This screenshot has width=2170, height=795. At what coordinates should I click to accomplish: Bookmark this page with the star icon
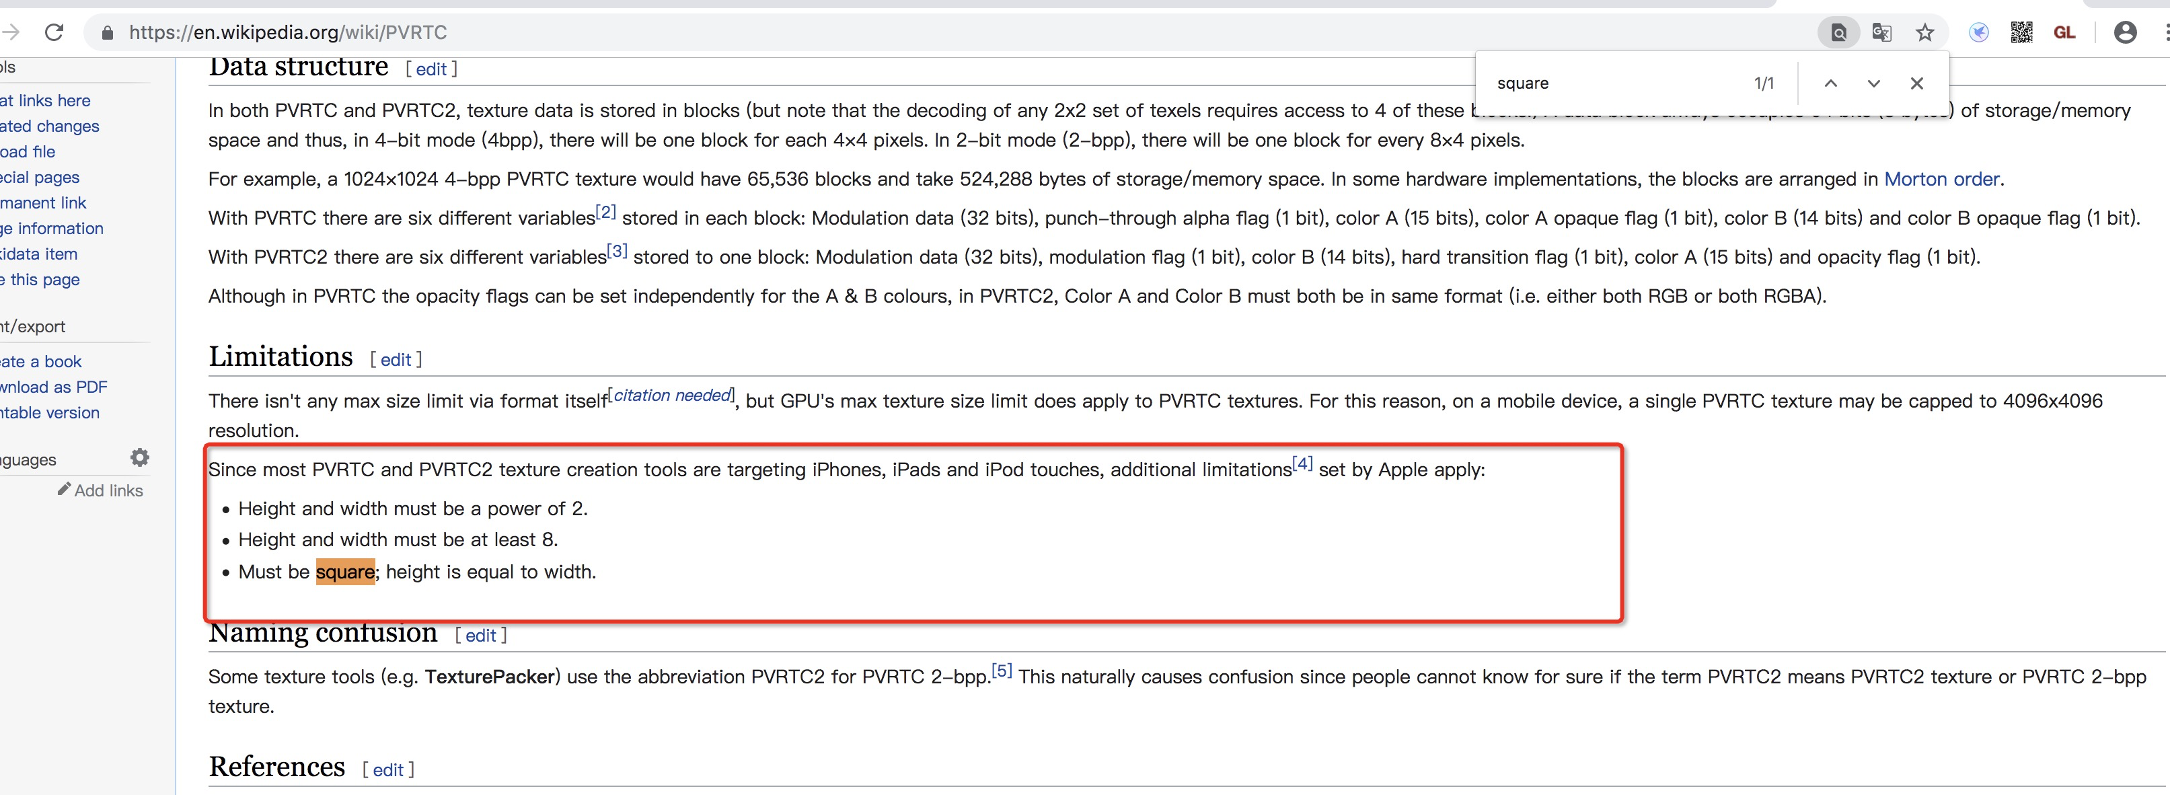(1925, 33)
